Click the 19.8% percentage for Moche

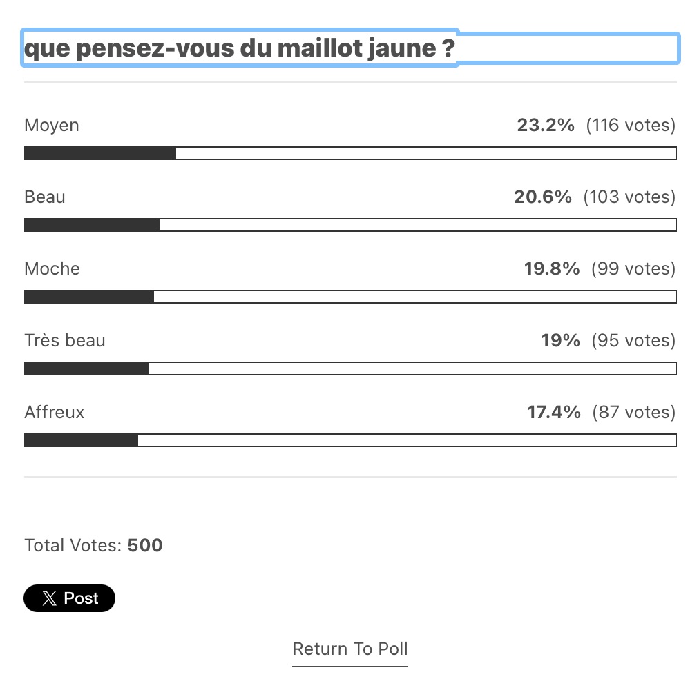(552, 269)
